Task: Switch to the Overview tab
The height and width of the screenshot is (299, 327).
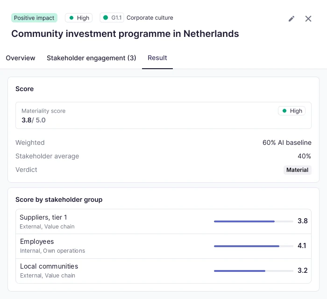Action: (x=21, y=58)
